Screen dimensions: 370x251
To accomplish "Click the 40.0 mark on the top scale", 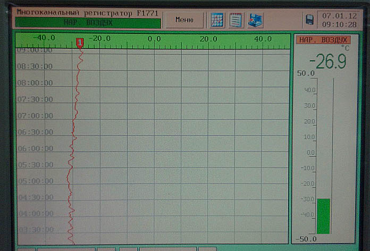I will [x=262, y=39].
